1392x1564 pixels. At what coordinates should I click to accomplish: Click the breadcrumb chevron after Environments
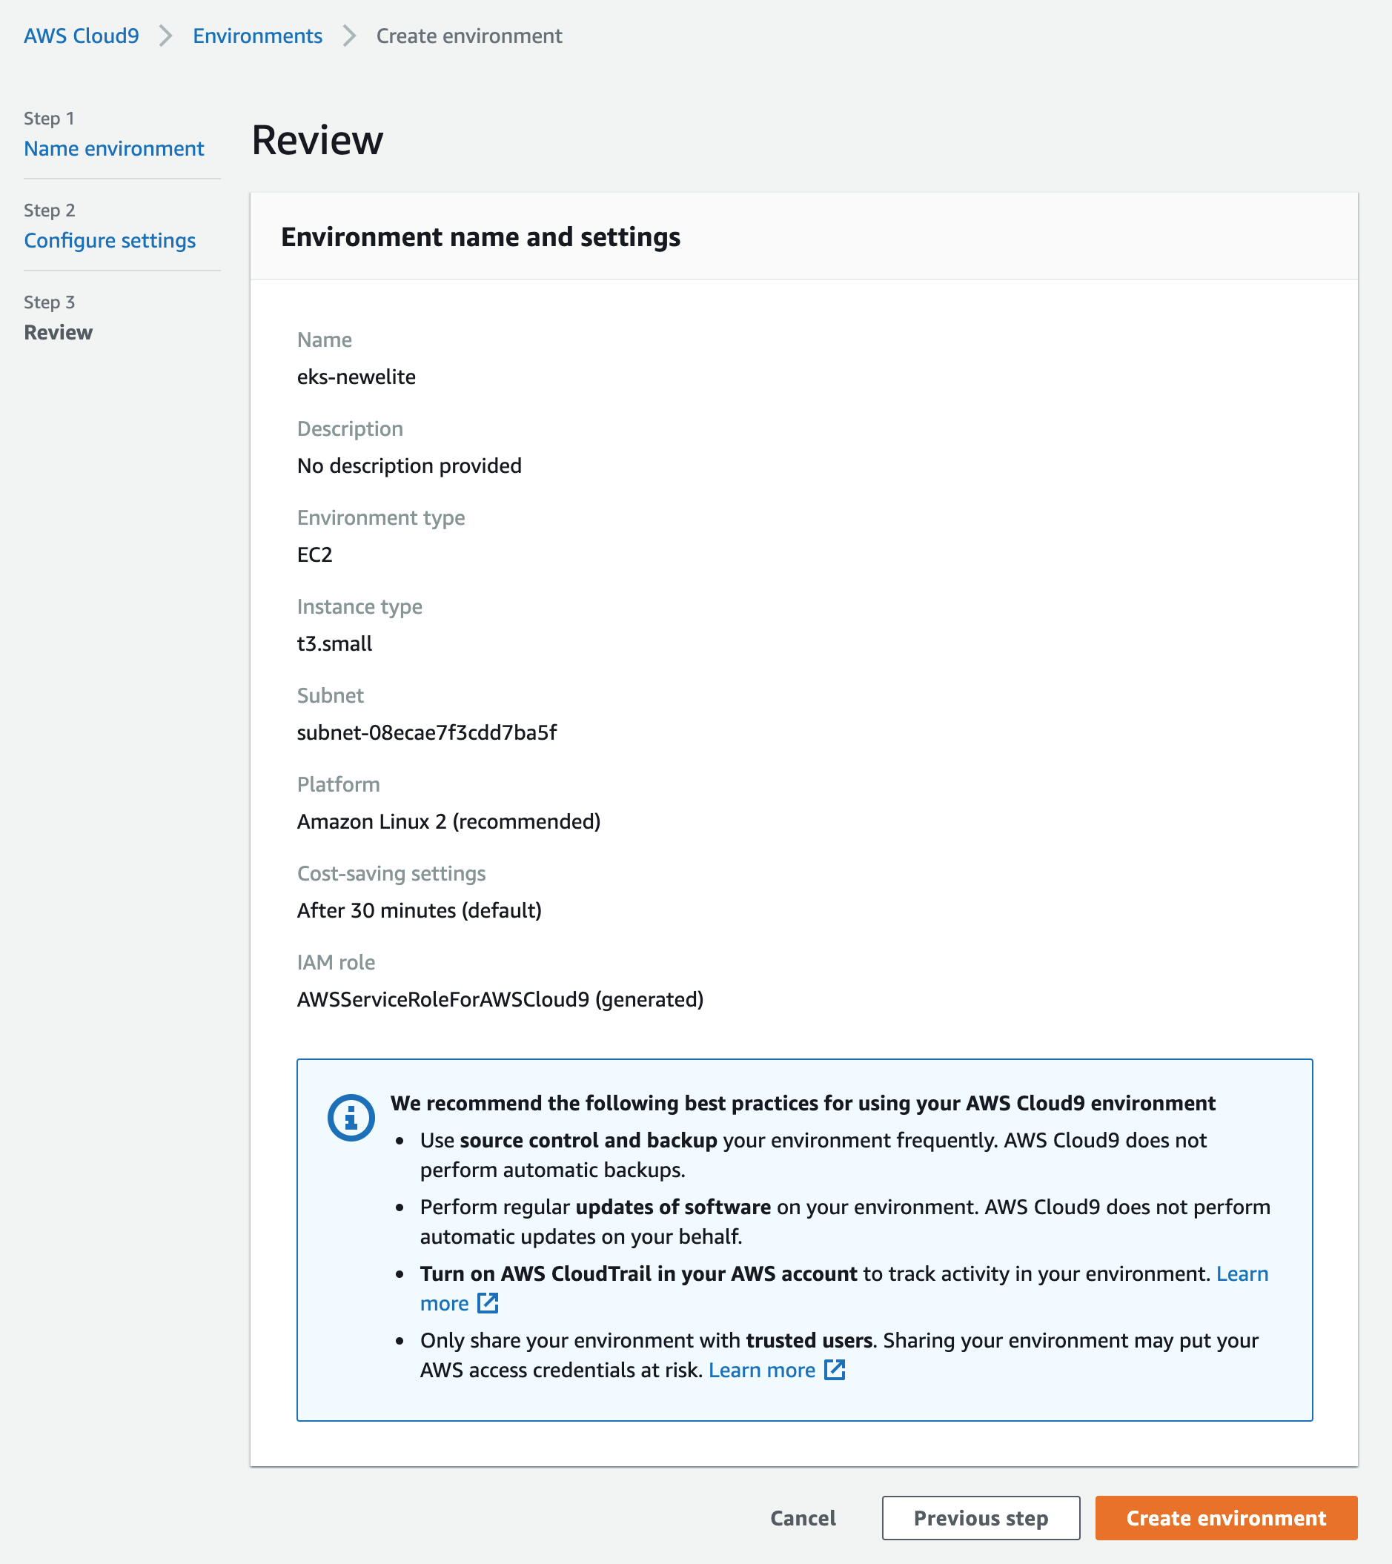coord(350,36)
